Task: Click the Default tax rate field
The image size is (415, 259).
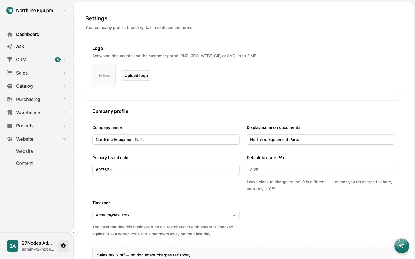Action: pos(320,170)
